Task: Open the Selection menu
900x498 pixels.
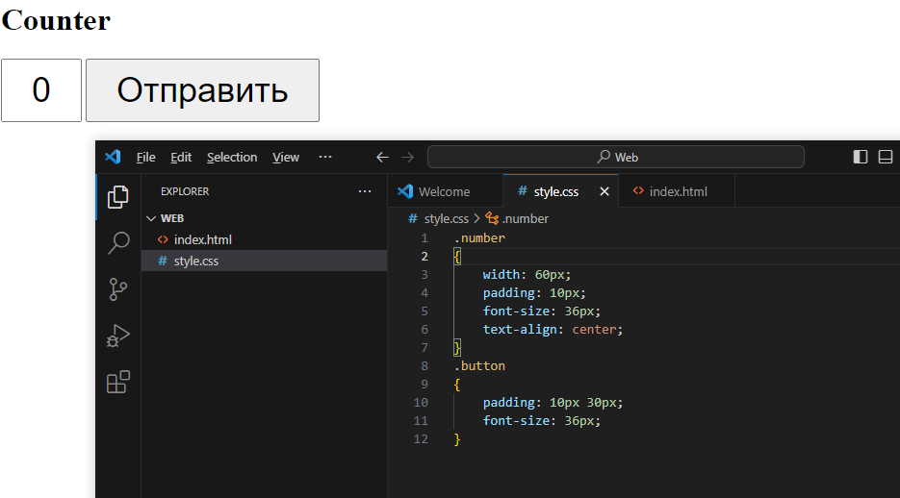Action: (x=232, y=157)
